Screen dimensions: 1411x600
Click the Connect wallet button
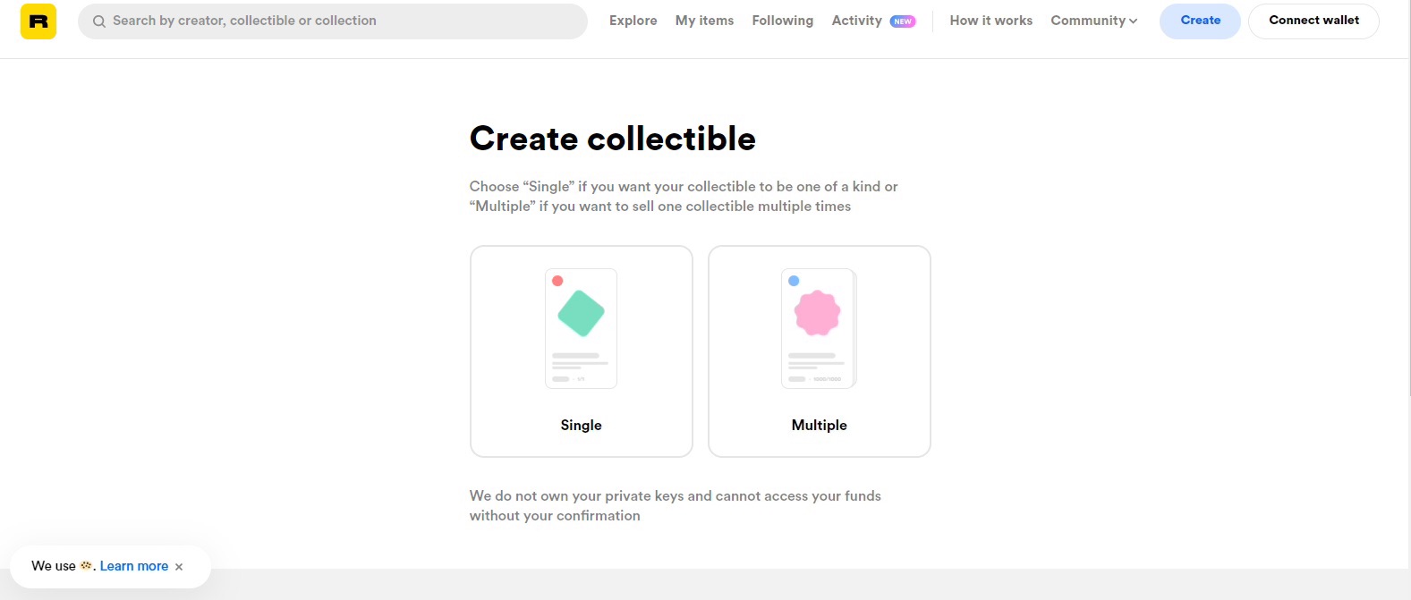click(x=1313, y=21)
